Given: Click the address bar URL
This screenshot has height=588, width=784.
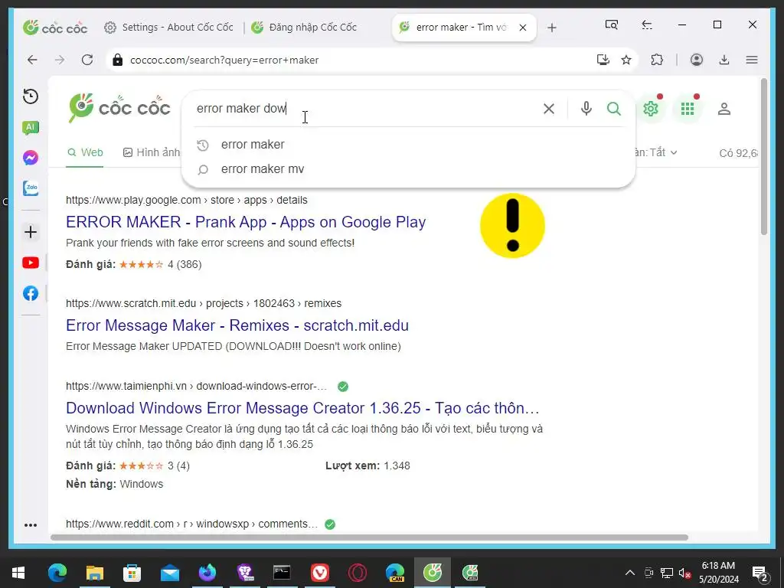Looking at the screenshot, I should point(224,60).
